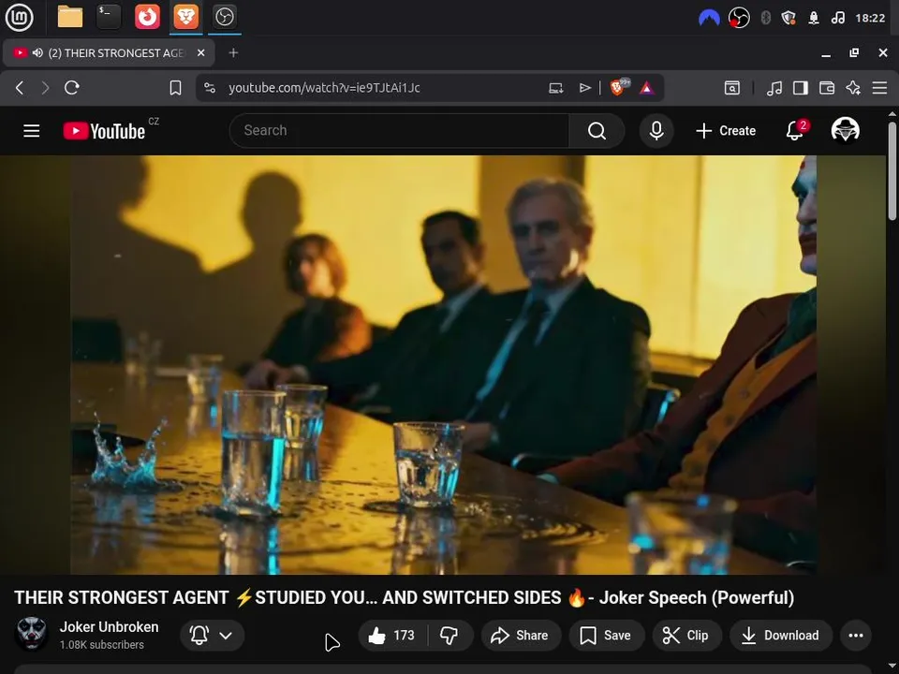The height and width of the screenshot is (674, 899).
Task: Open the Leo AI sparkle icon
Action: [853, 88]
